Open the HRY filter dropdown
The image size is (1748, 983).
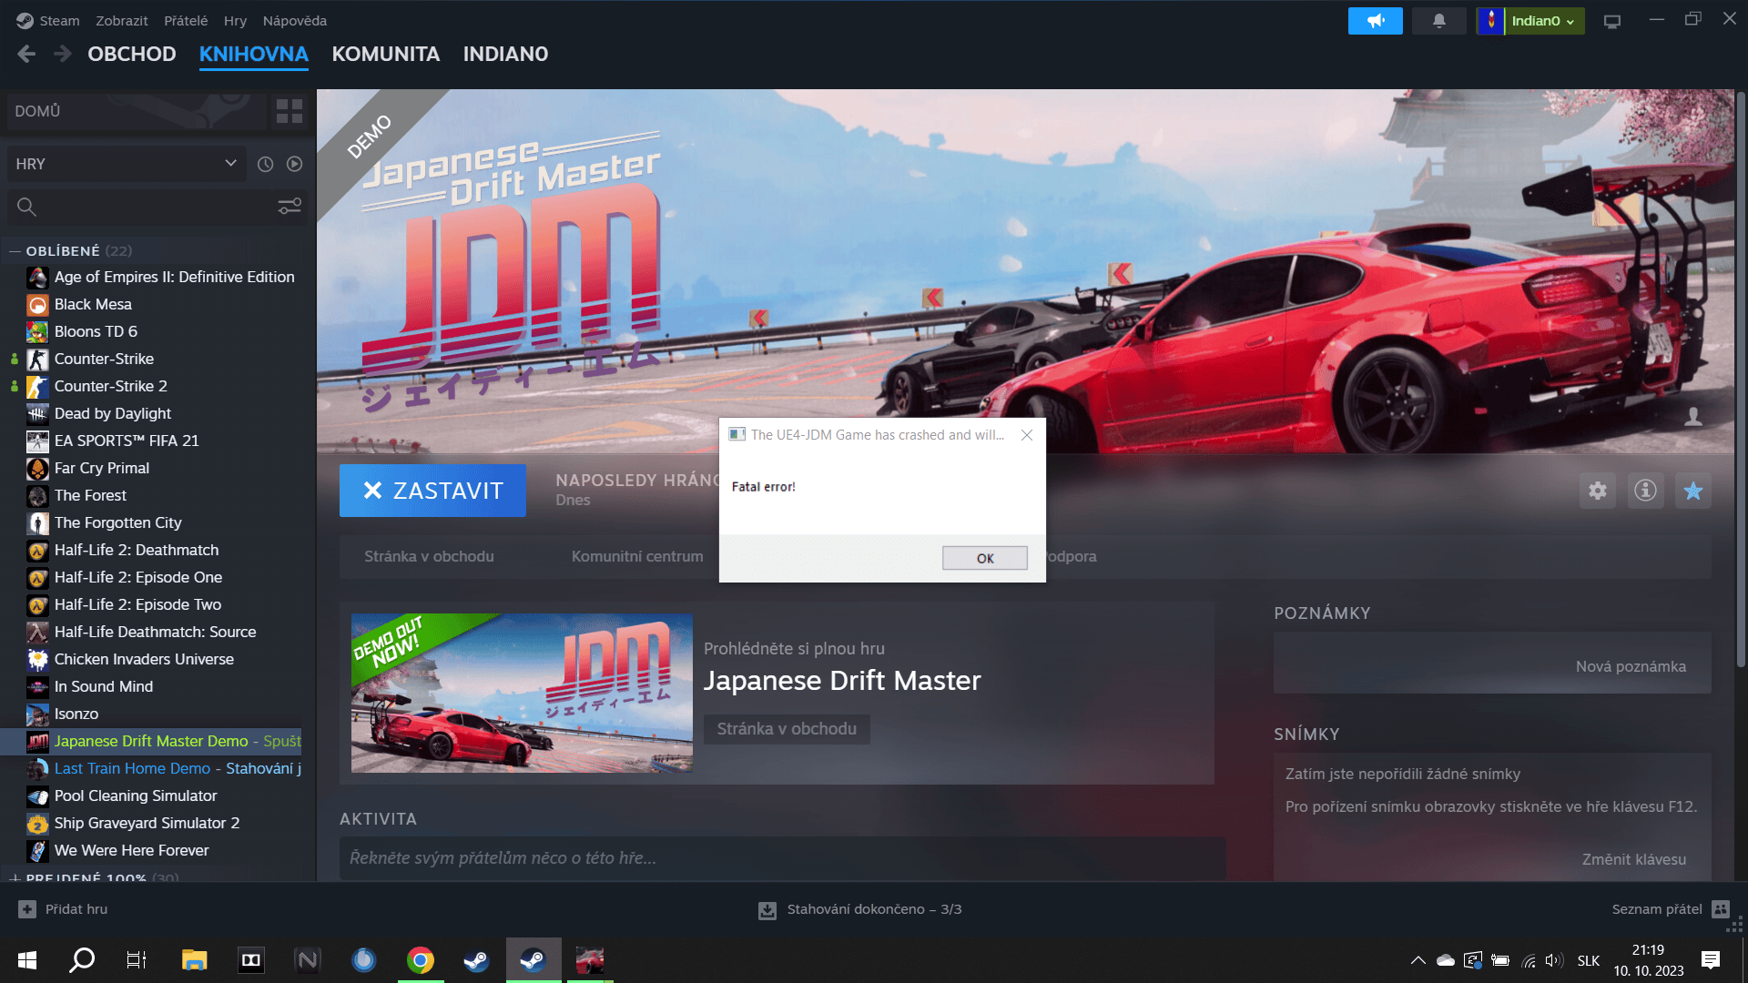(x=126, y=164)
